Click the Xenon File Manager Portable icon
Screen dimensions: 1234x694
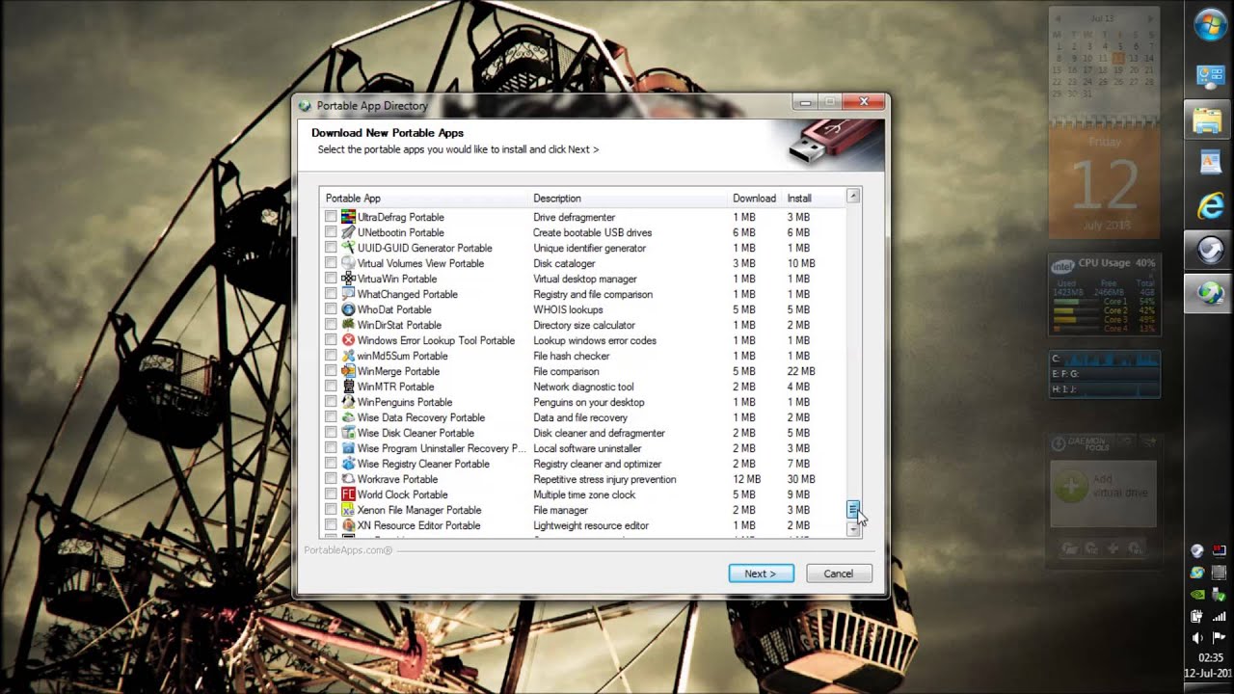click(348, 510)
